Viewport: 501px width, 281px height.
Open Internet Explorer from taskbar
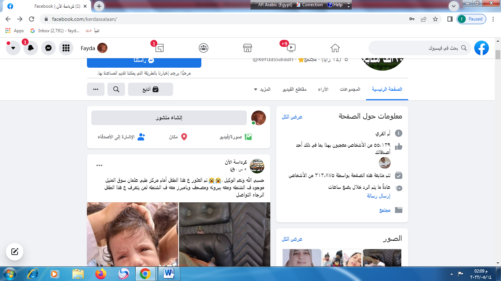point(32,274)
